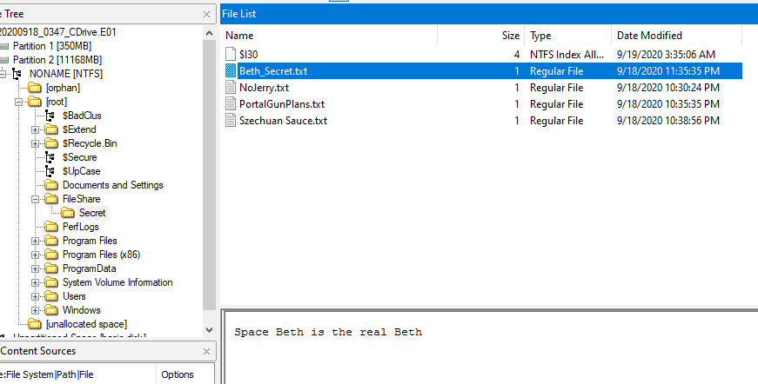Sort file list by Name column
This screenshot has height=384, width=758.
tap(329, 36)
